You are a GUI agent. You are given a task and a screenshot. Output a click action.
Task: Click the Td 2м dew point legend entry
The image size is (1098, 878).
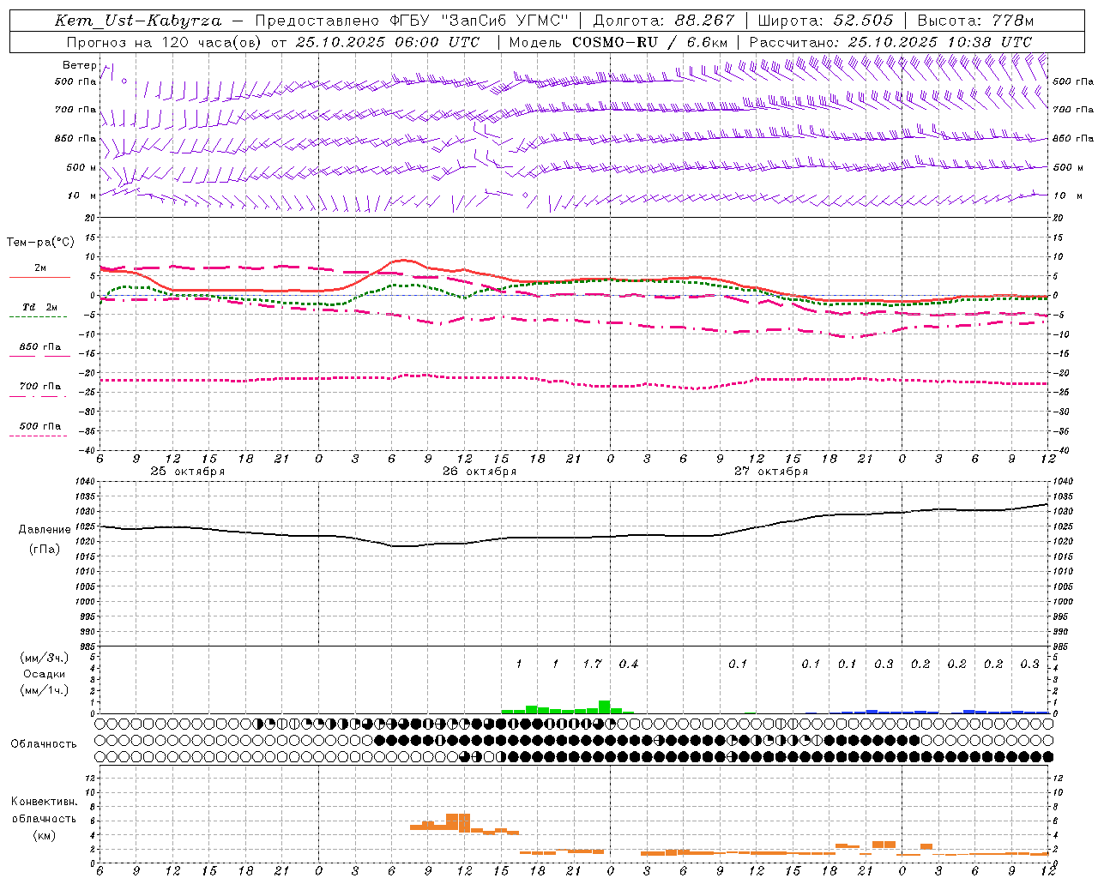(40, 307)
